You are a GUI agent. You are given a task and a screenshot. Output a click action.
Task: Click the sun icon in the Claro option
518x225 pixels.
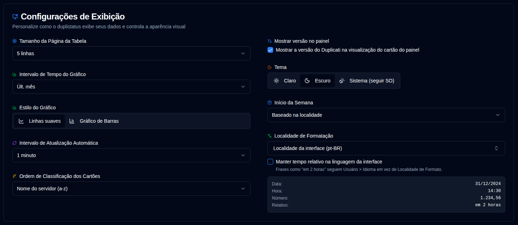[276, 81]
